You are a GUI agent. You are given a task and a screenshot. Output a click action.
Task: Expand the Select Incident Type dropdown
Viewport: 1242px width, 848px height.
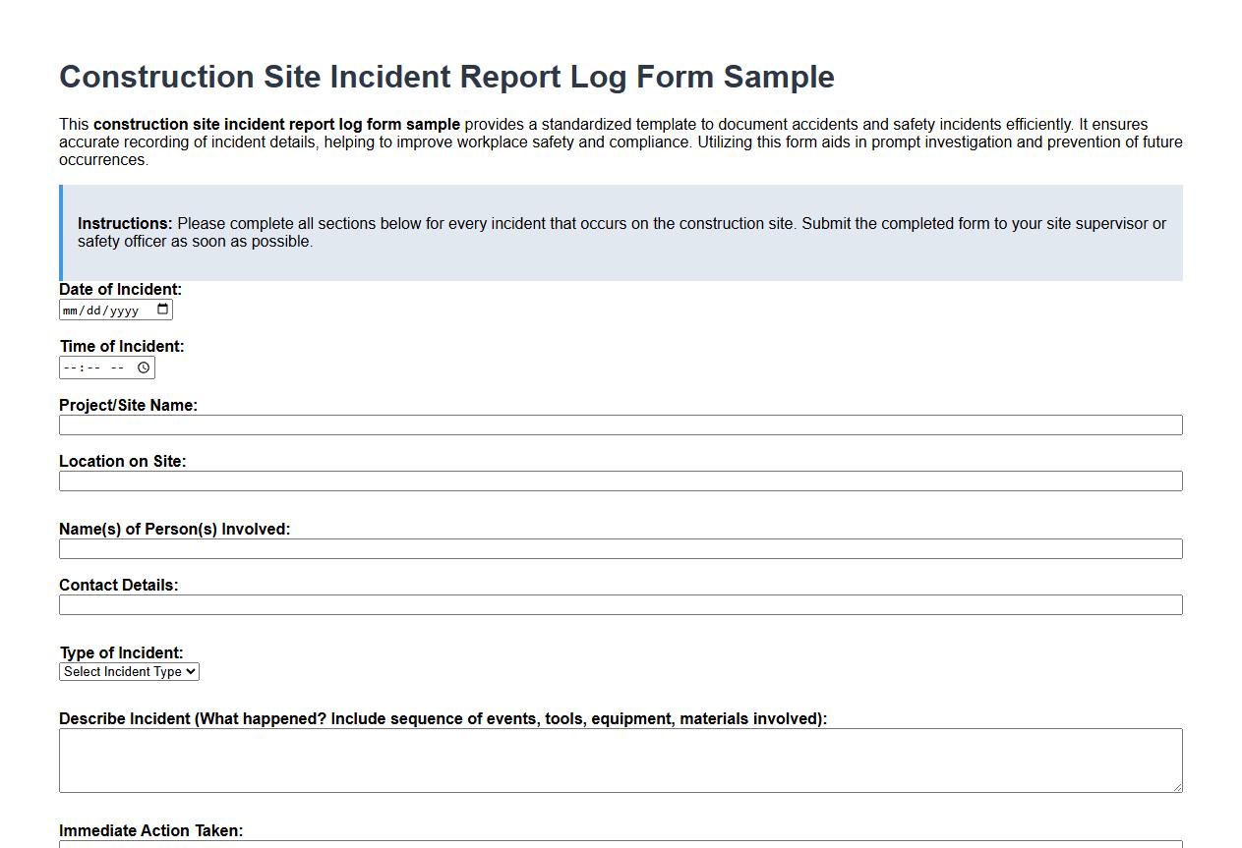click(x=129, y=671)
